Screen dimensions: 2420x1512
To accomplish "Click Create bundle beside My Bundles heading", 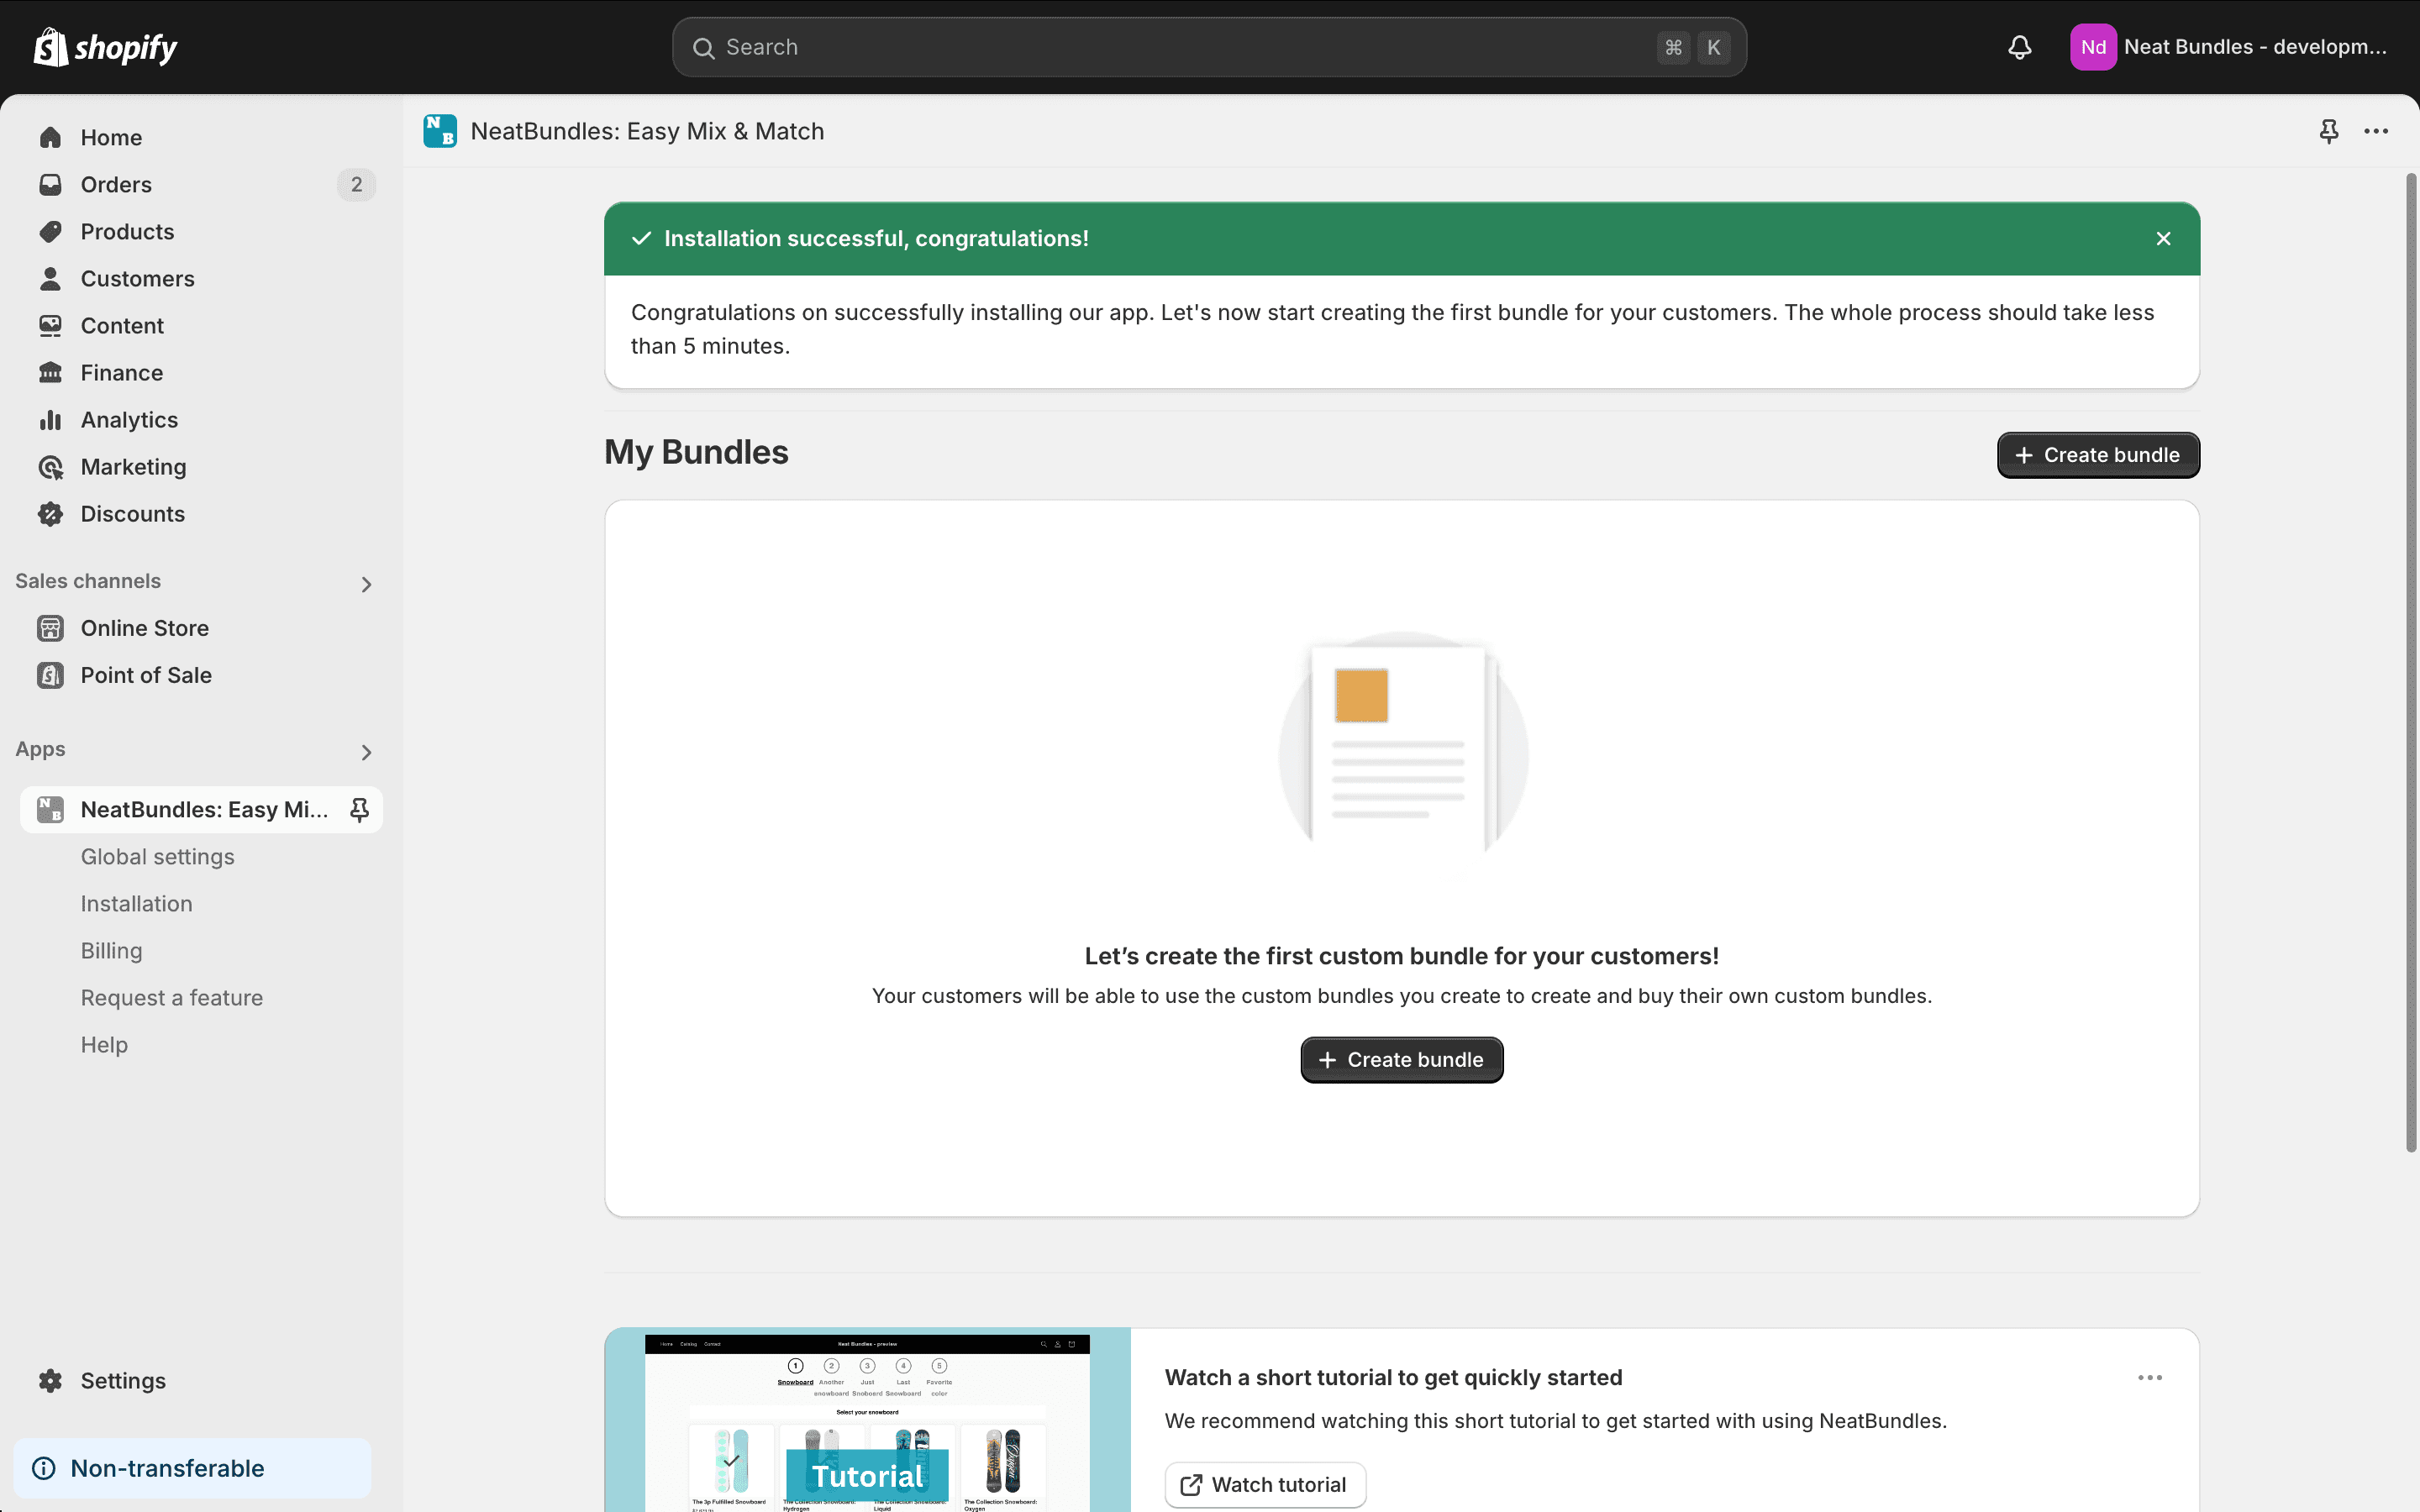I will click(x=2098, y=455).
